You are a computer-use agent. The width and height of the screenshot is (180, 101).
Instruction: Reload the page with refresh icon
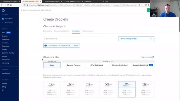click(8, 5)
